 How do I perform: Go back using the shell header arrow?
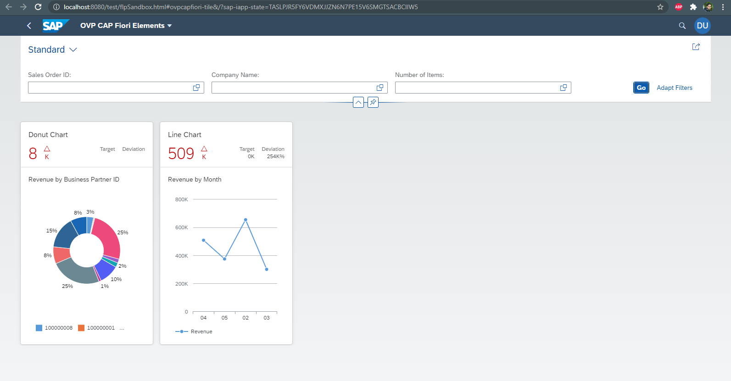[29, 26]
